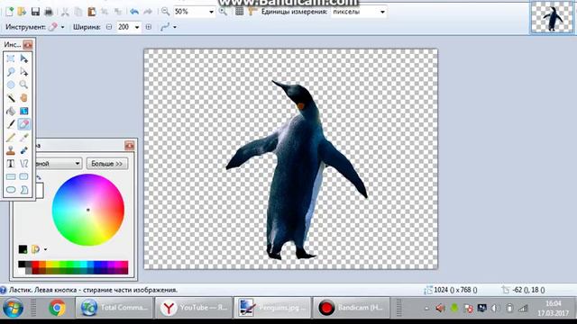Redo the undone action
Screen dimensions: 577x324
click(x=148, y=12)
